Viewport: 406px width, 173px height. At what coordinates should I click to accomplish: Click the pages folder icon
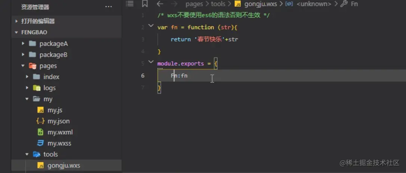coord(32,66)
